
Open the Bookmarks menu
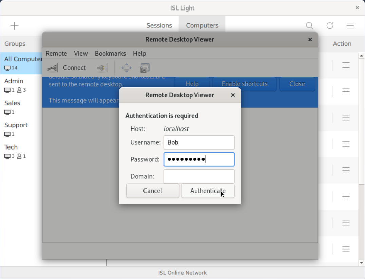click(x=110, y=53)
